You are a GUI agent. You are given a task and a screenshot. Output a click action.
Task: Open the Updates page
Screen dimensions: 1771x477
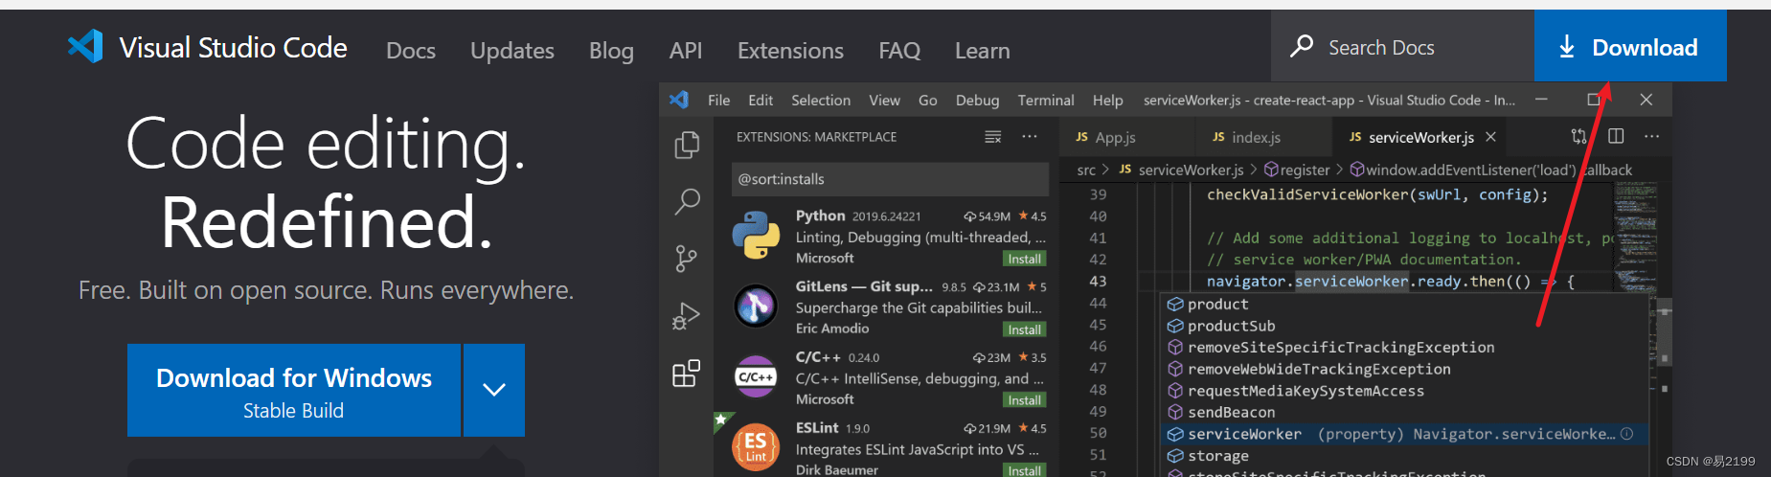(x=512, y=51)
